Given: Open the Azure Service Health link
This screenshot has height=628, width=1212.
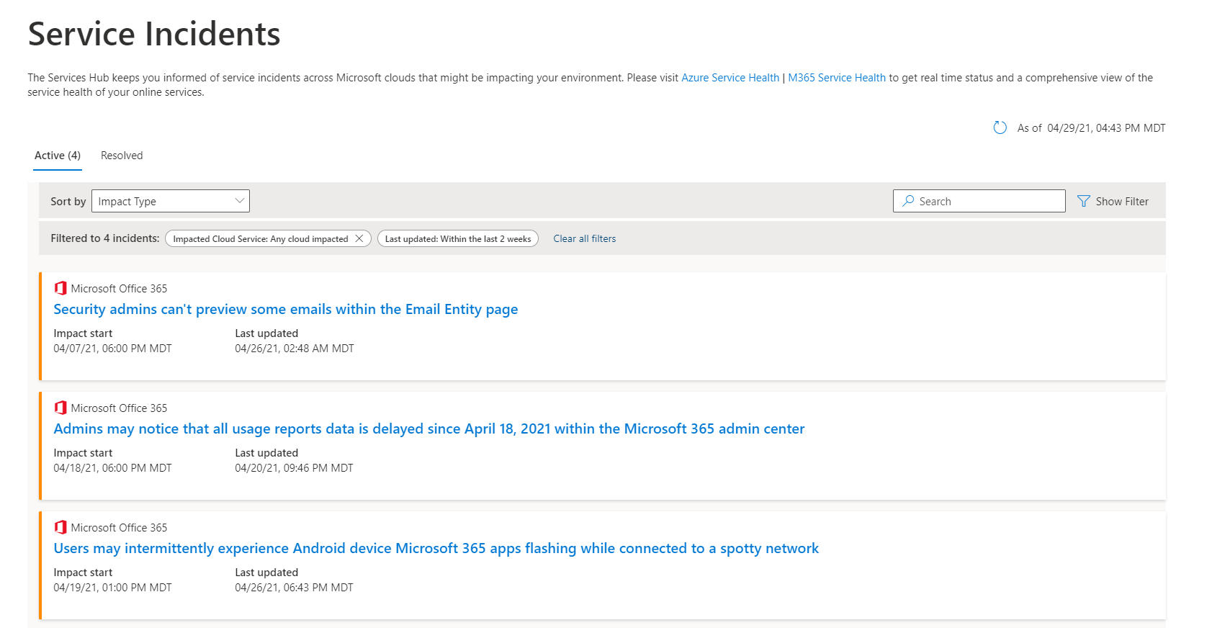Looking at the screenshot, I should [x=730, y=78].
